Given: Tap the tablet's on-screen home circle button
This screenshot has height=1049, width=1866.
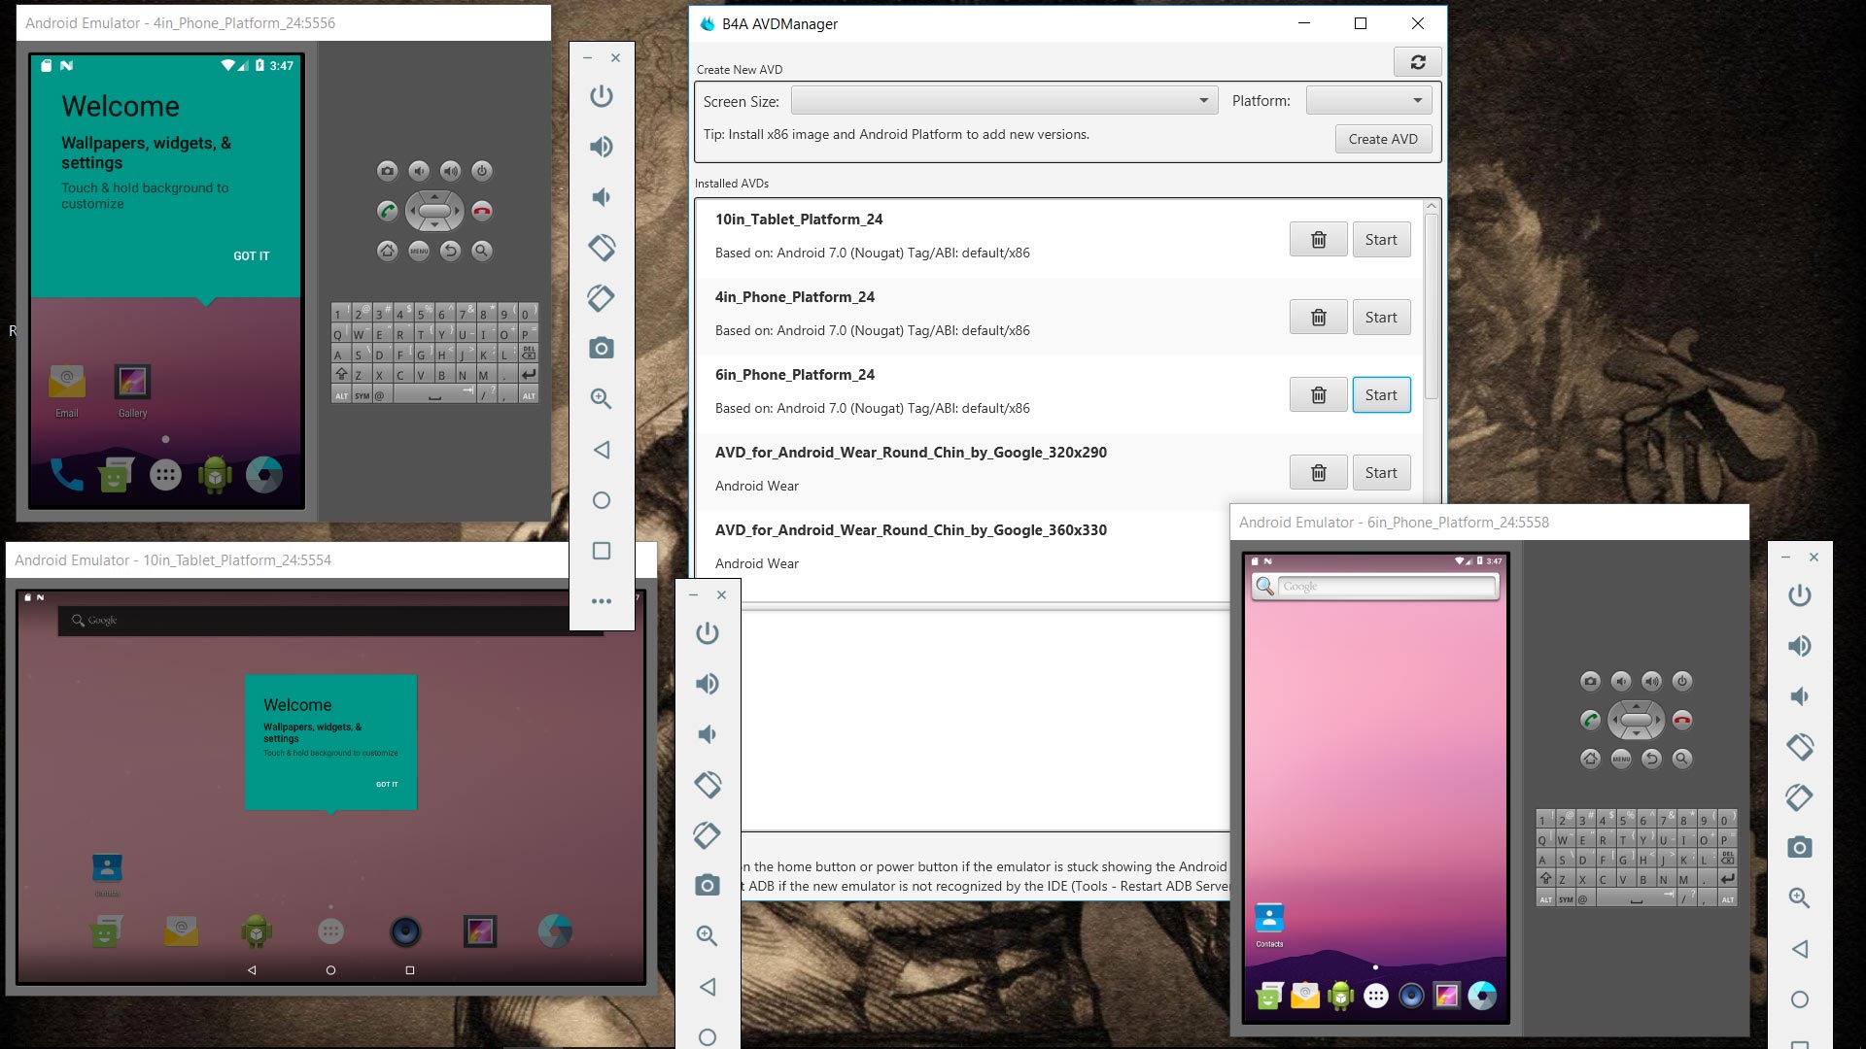Looking at the screenshot, I should [x=330, y=970].
